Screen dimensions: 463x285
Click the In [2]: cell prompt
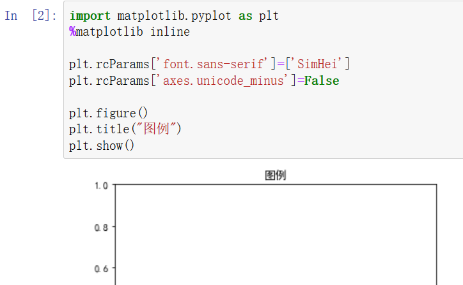click(x=31, y=15)
